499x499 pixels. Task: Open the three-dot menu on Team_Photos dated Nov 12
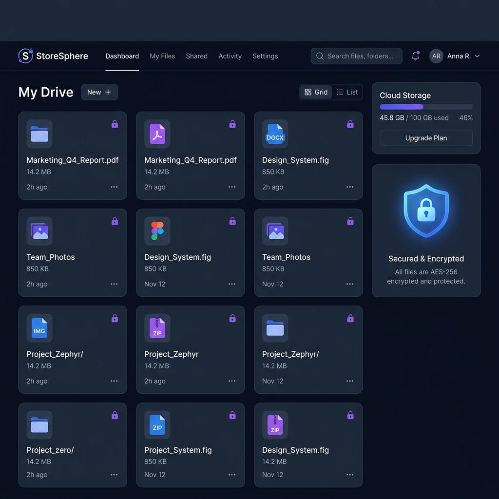350,284
